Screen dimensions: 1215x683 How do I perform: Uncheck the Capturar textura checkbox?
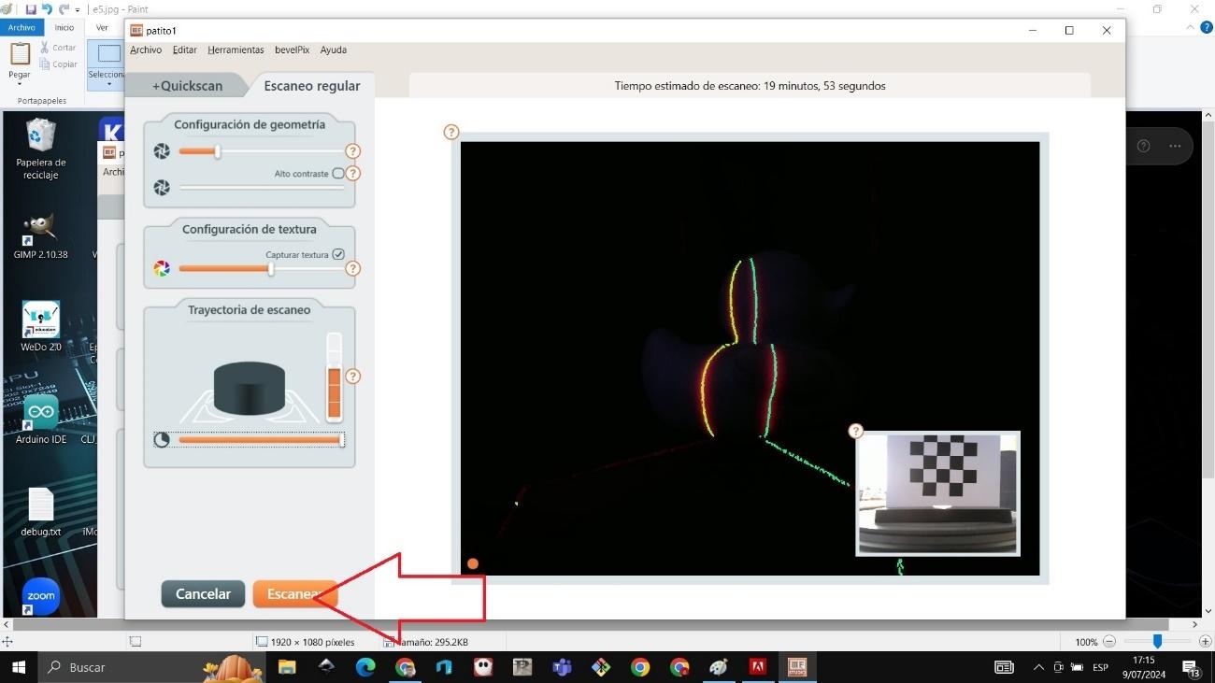click(x=338, y=254)
